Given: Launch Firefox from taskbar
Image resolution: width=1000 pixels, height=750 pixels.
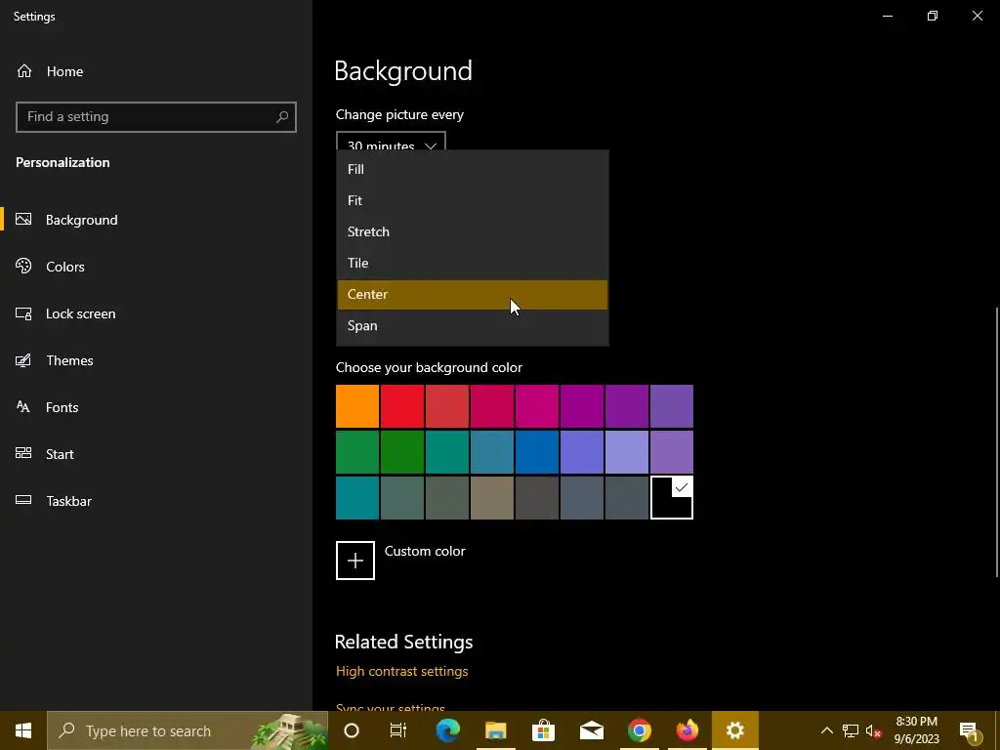Looking at the screenshot, I should tap(687, 730).
